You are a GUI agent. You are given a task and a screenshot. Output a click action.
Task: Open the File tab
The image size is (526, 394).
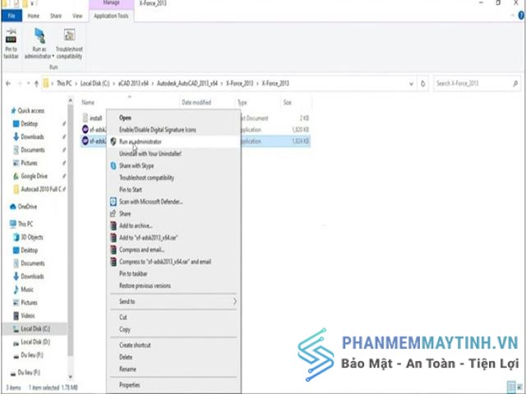(12, 16)
